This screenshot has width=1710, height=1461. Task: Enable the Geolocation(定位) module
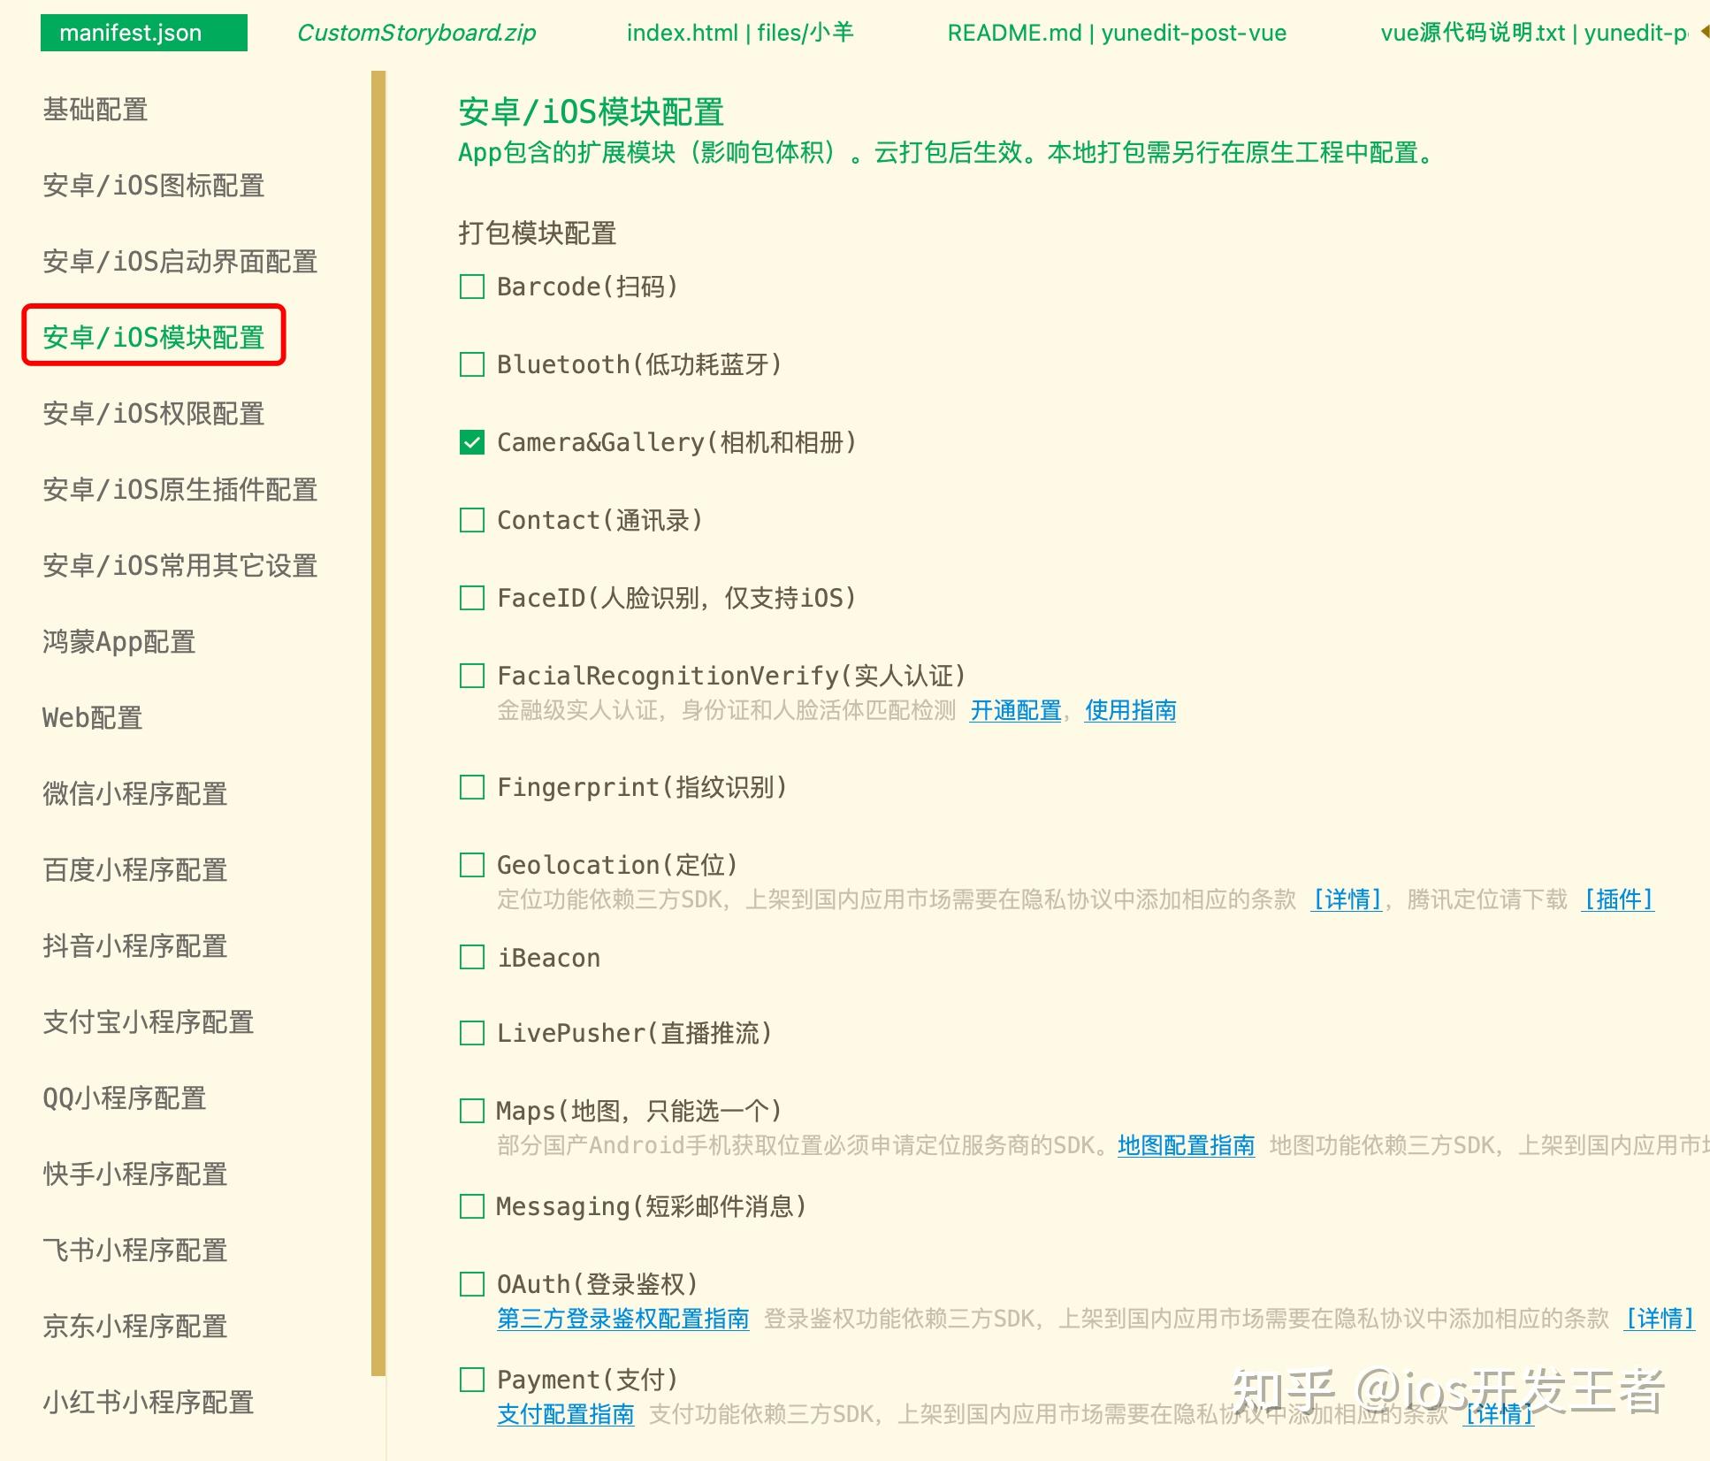click(x=471, y=863)
